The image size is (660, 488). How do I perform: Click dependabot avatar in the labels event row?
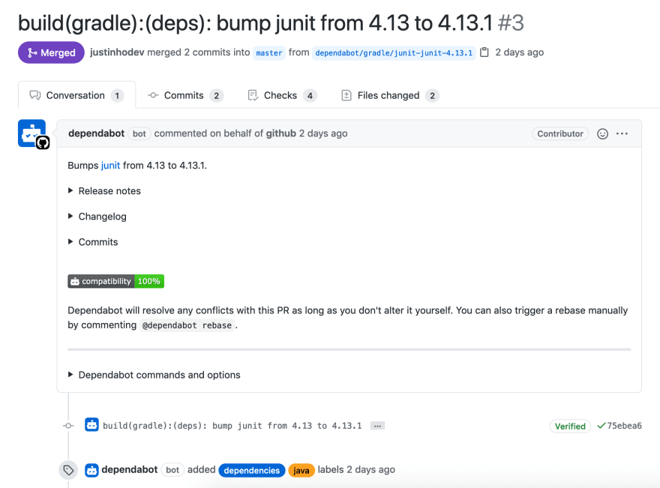(91, 470)
